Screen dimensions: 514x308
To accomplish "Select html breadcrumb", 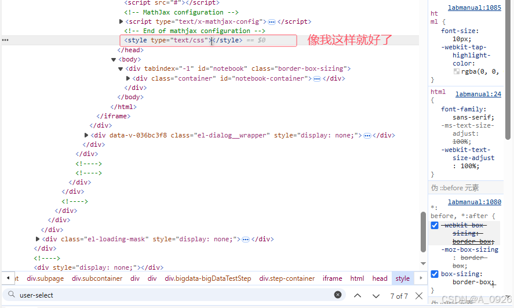I will coord(357,278).
